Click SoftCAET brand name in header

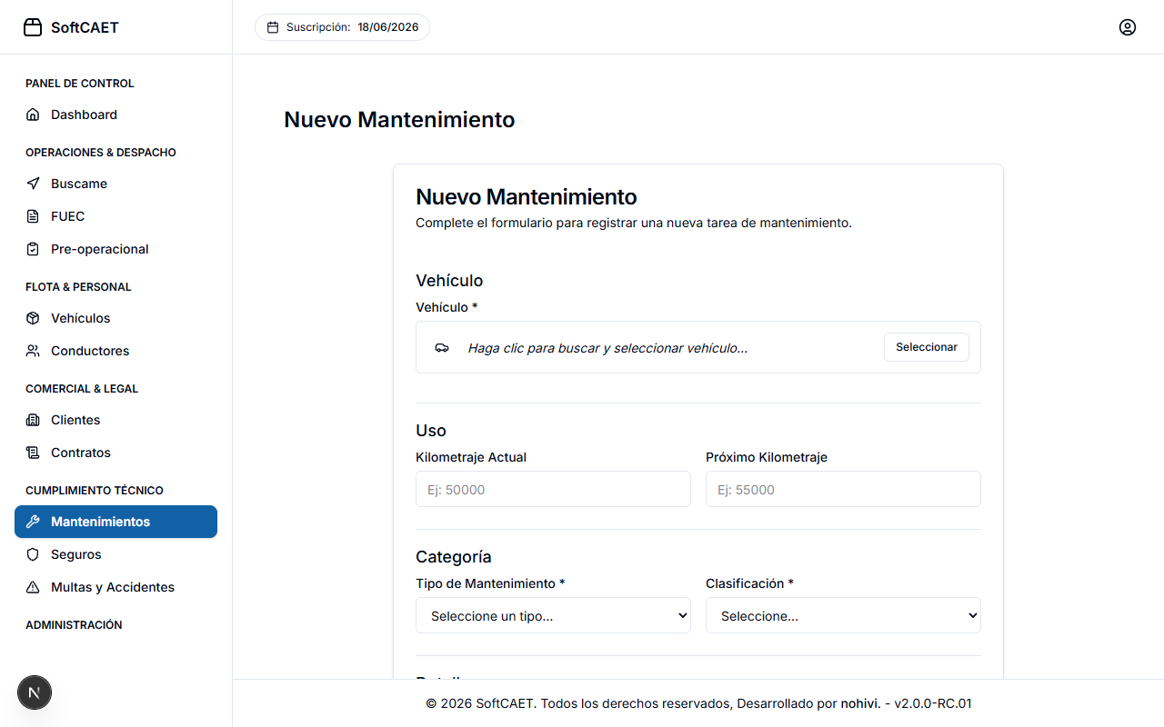(85, 27)
